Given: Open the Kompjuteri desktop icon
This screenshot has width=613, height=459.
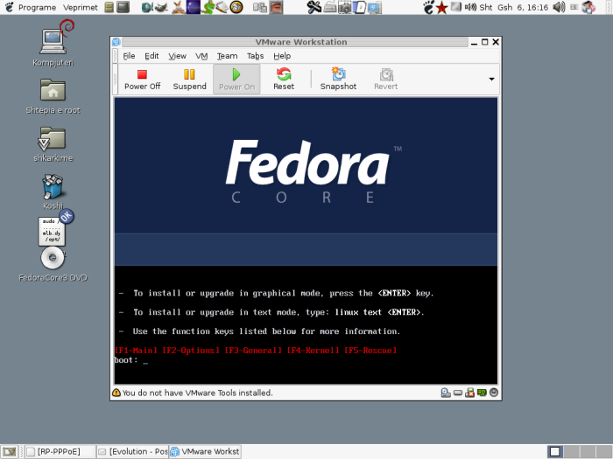Looking at the screenshot, I should [53, 44].
